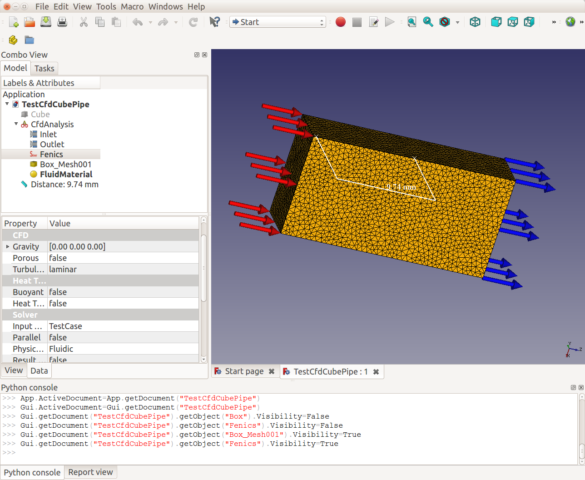Switch to the Tasks tab
Viewport: 585px width, 480px height.
pos(44,69)
